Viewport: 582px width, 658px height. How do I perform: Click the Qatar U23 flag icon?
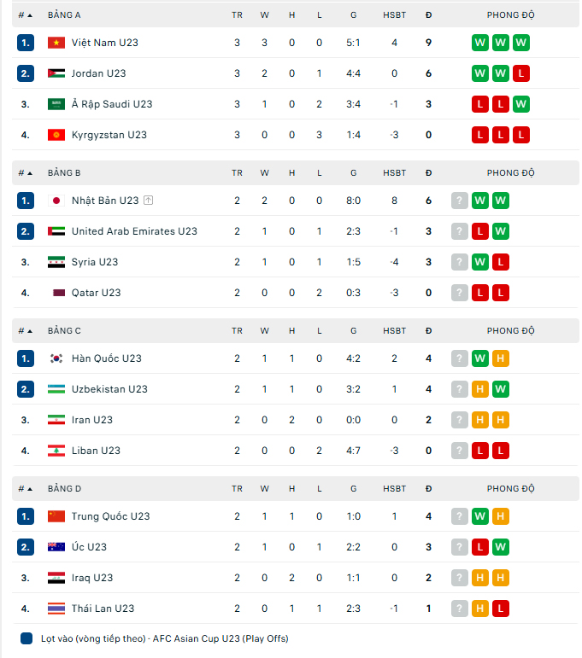(56, 293)
